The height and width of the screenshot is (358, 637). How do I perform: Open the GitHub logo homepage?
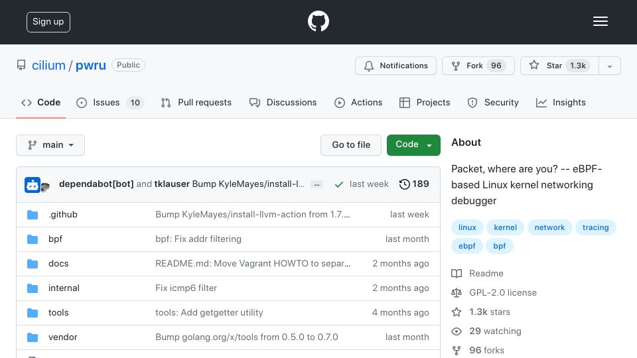click(318, 21)
